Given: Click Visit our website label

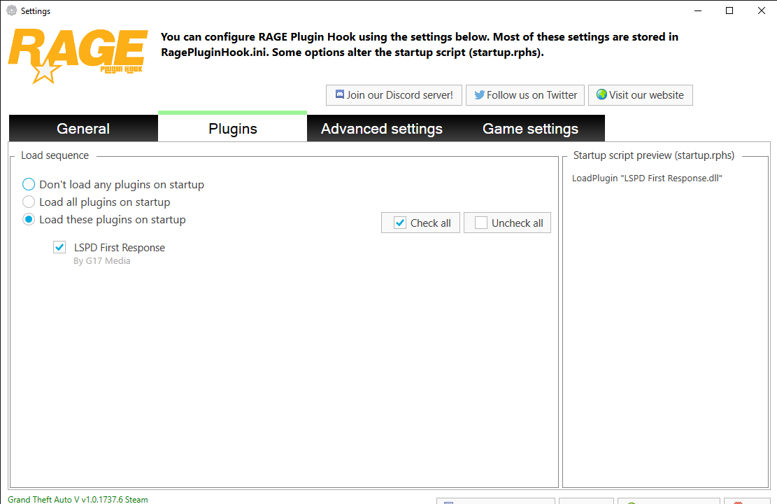Looking at the screenshot, I should (646, 95).
